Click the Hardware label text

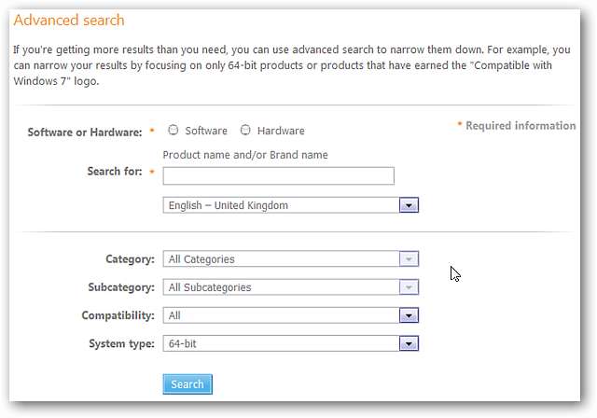pyautogui.click(x=281, y=131)
